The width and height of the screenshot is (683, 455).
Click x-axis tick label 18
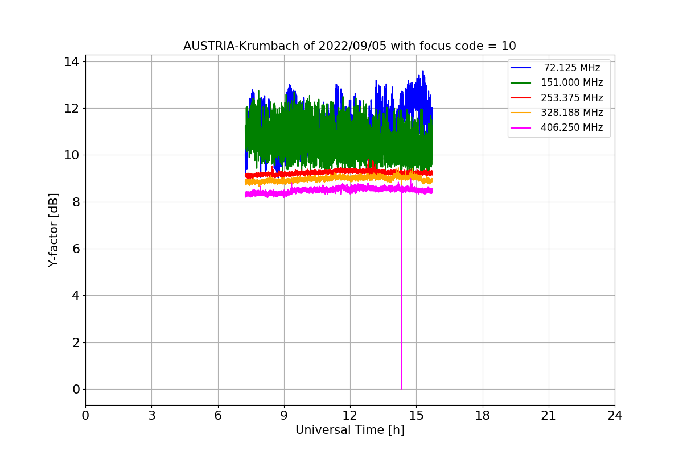(x=483, y=415)
